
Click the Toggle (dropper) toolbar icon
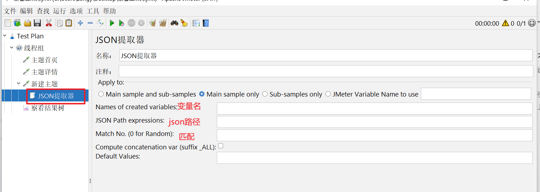point(100,23)
